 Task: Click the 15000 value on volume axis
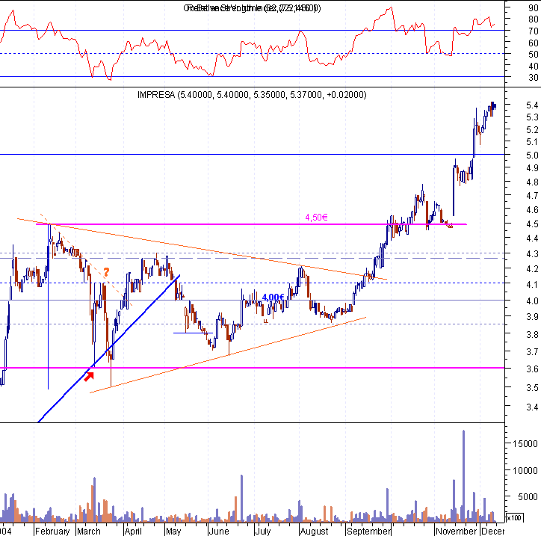tap(525, 443)
